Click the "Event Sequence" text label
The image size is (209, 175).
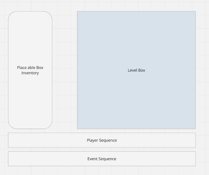coord(102,159)
